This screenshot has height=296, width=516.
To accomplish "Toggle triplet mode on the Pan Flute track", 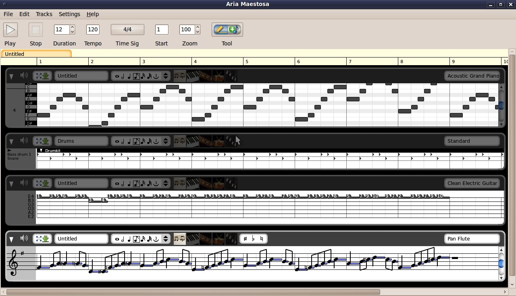I will point(156,238).
